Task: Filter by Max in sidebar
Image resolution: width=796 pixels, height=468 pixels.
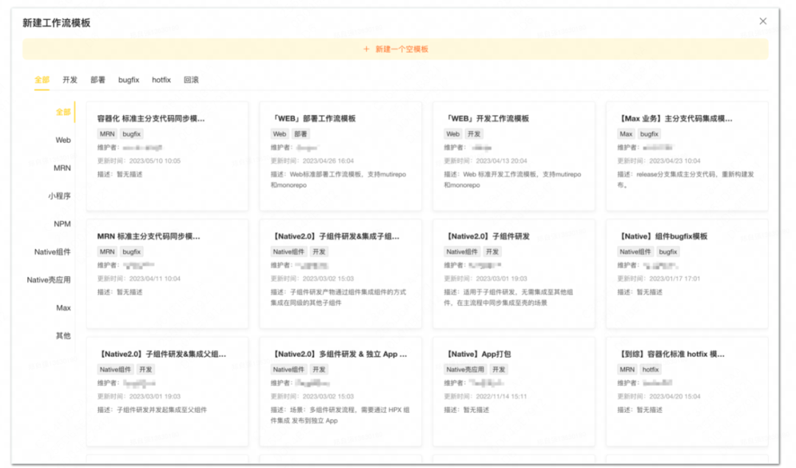Action: [x=63, y=307]
